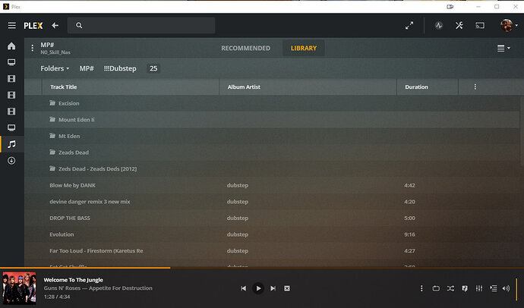
Task: Click the Plex app icon in the title bar
Action: [x=5, y=7]
